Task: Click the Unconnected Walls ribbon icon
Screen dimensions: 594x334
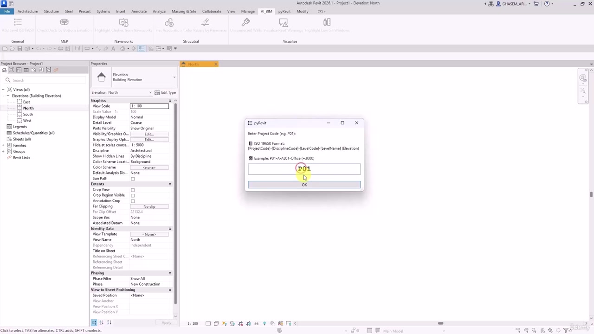Action: point(245,22)
